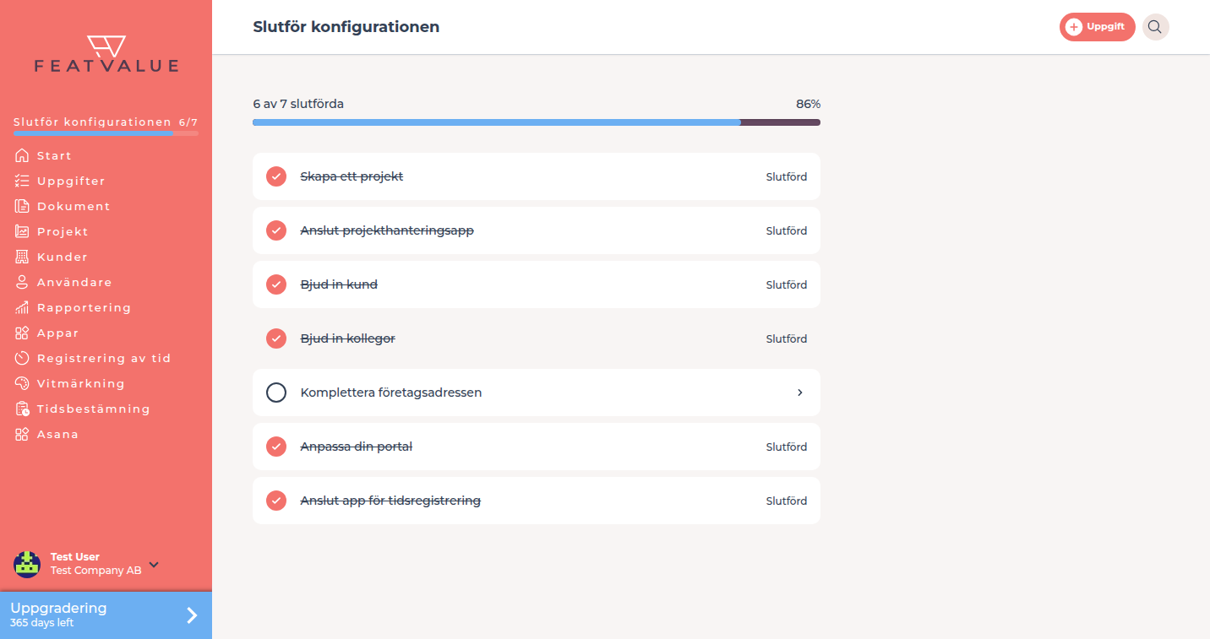
Task: Go to Projekt in sidebar menu
Action: click(63, 231)
